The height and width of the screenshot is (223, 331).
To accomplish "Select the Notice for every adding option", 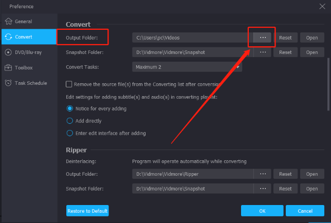I will [x=70, y=108].
